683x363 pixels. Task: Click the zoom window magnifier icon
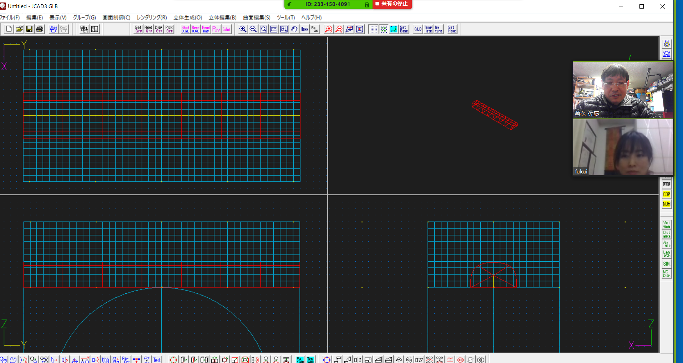tap(263, 29)
